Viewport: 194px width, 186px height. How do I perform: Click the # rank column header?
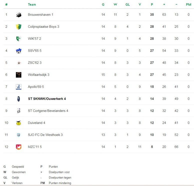tap(6, 5)
